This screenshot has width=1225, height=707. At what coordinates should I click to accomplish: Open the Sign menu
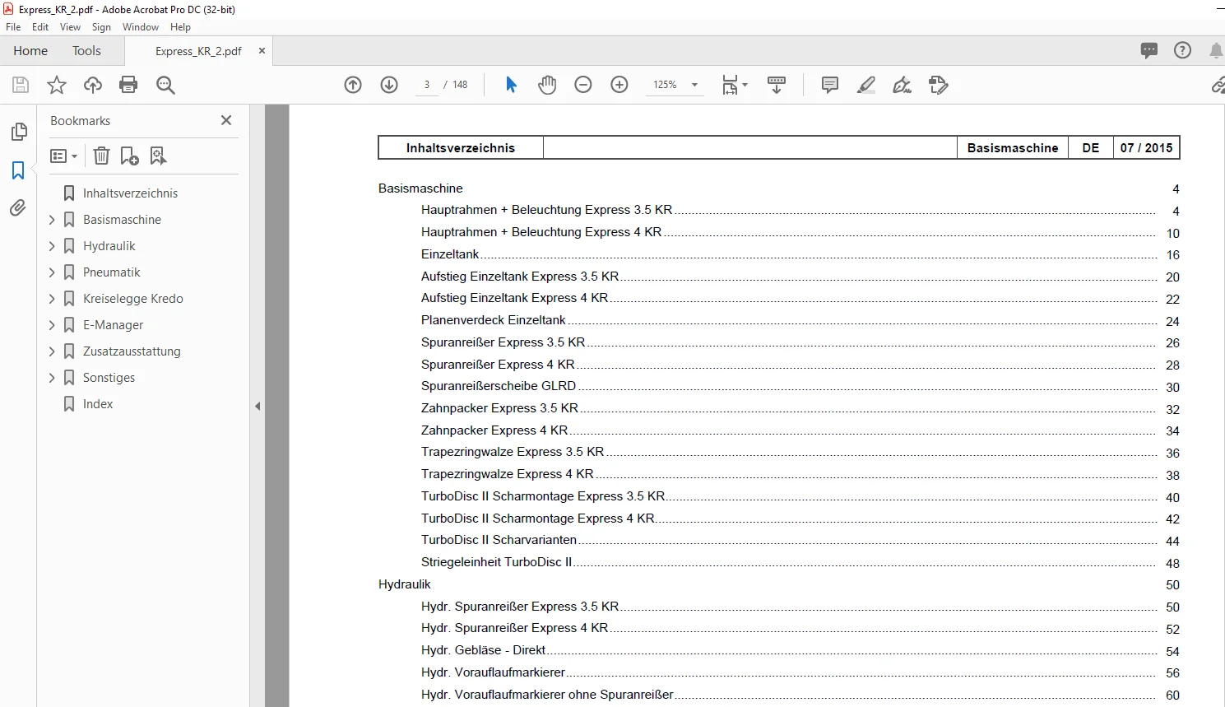coord(101,27)
